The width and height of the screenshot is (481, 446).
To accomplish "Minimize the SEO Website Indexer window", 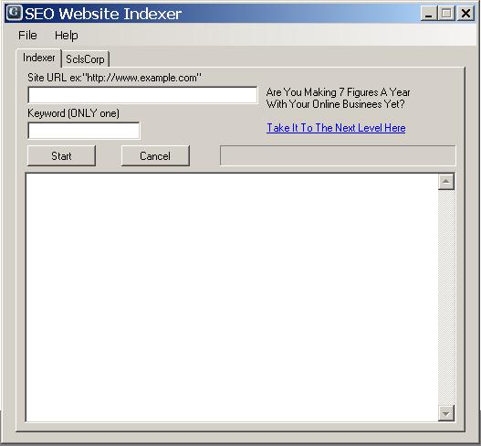I will (x=429, y=14).
